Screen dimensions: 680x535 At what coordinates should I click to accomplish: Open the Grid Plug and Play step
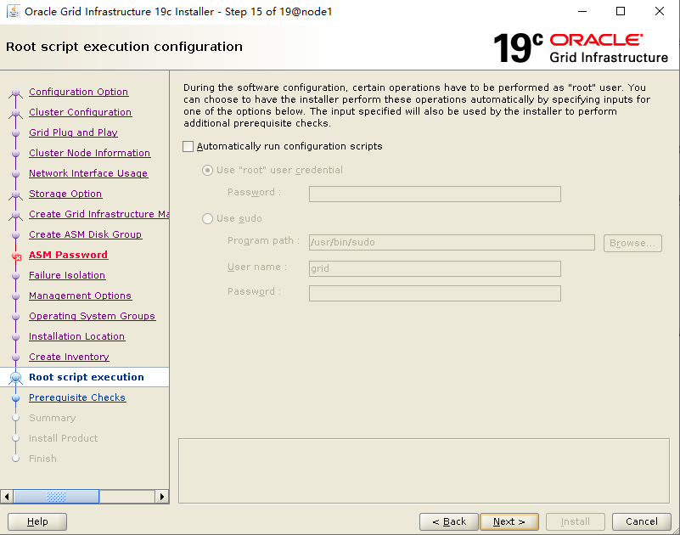[x=73, y=132]
